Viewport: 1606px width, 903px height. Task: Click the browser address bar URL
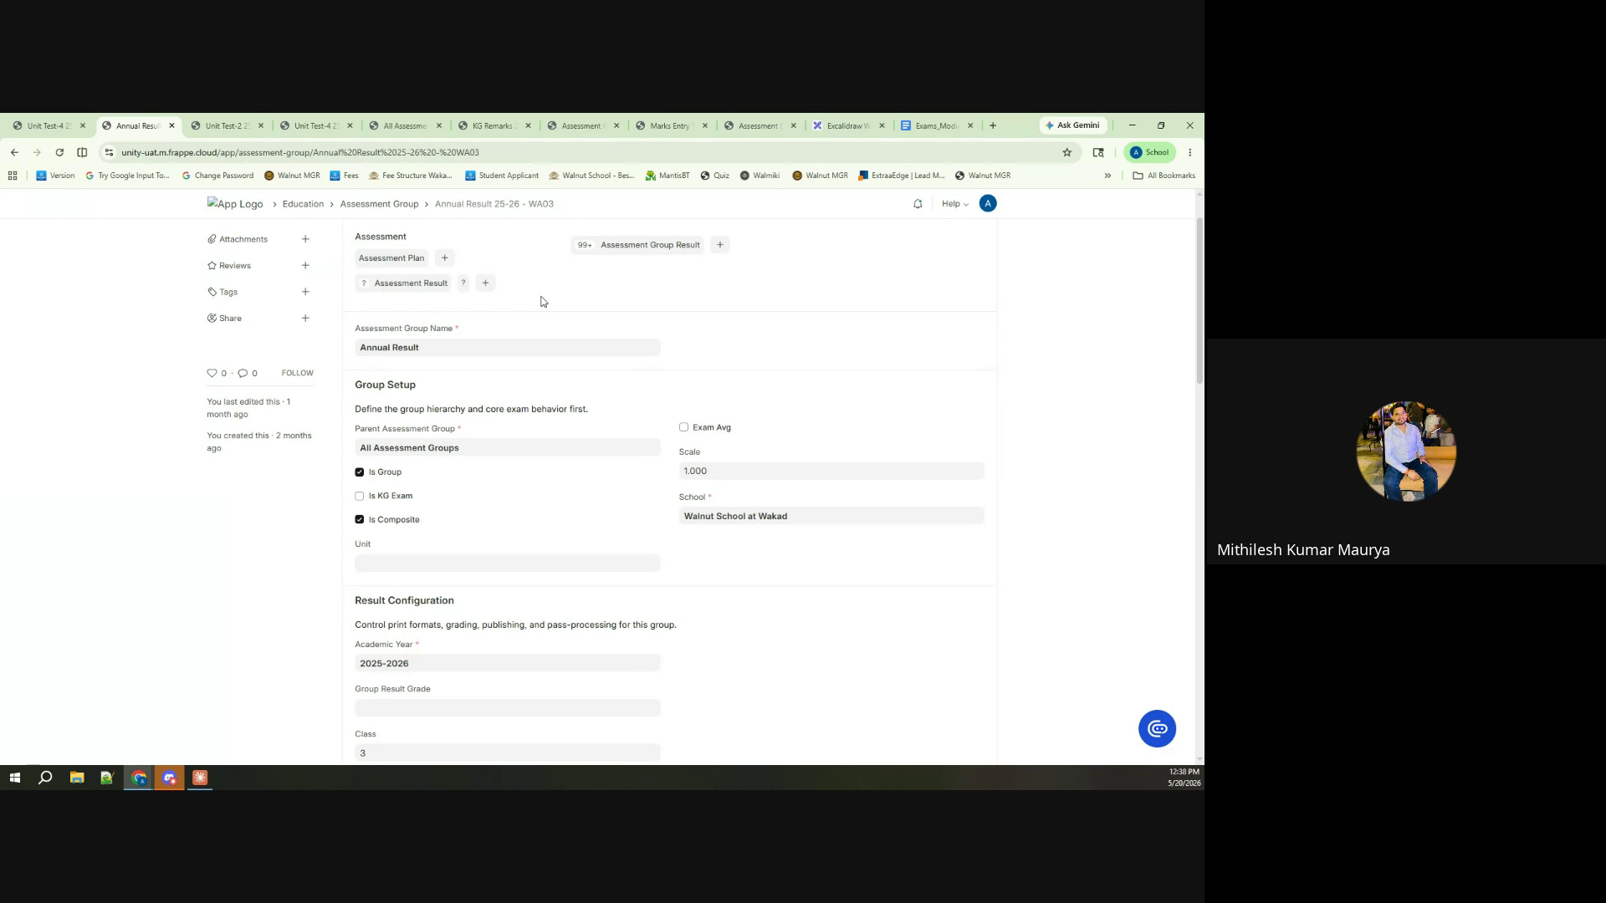click(x=300, y=152)
